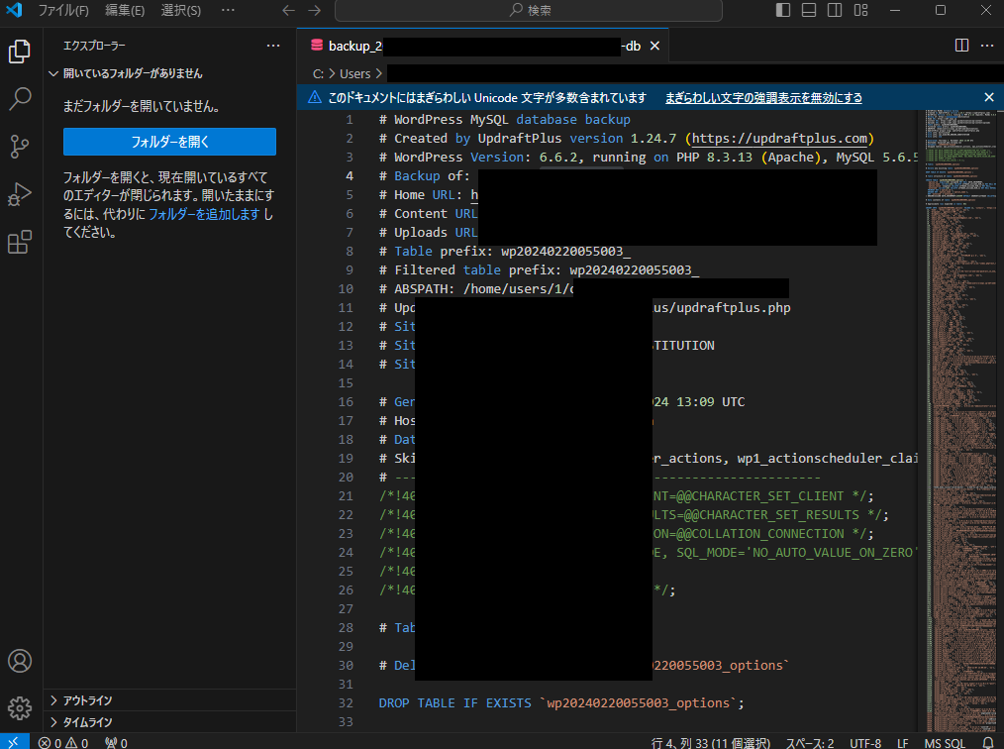Image resolution: width=1004 pixels, height=749 pixels.
Task: Open the Accounts menu icon
Action: coord(20,661)
